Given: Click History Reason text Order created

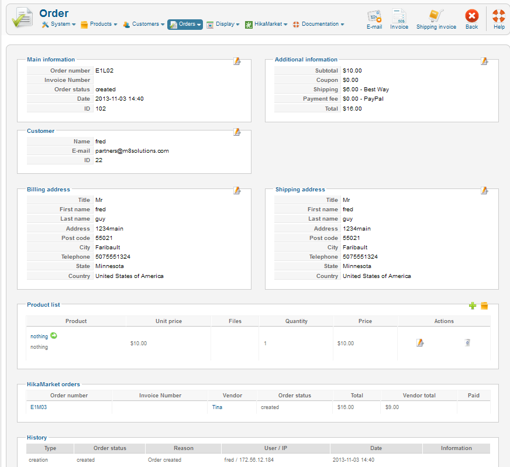Looking at the screenshot, I should click(164, 460).
